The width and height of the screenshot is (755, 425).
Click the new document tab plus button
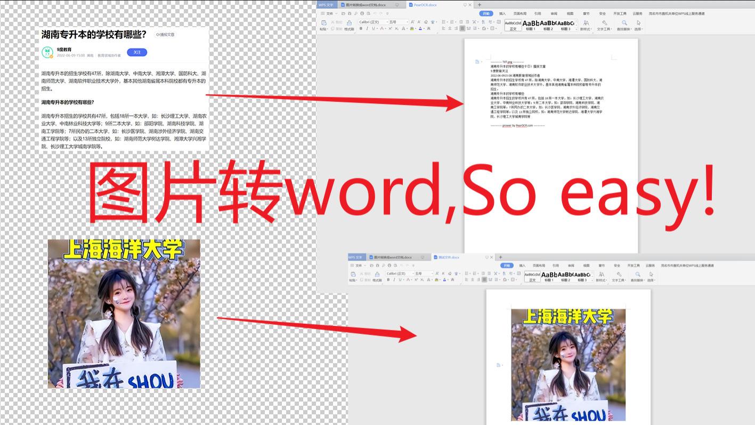(480, 5)
